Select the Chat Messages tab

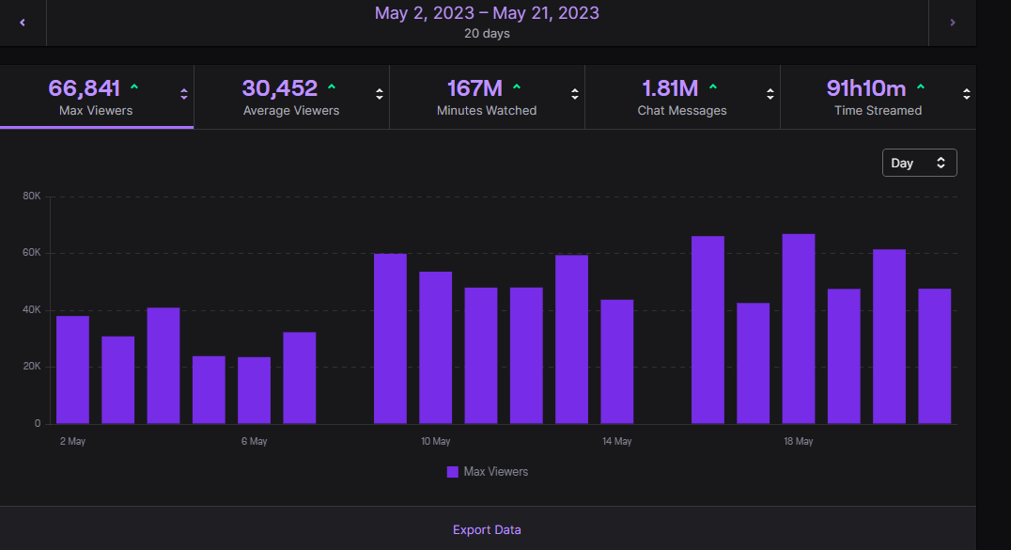682,97
